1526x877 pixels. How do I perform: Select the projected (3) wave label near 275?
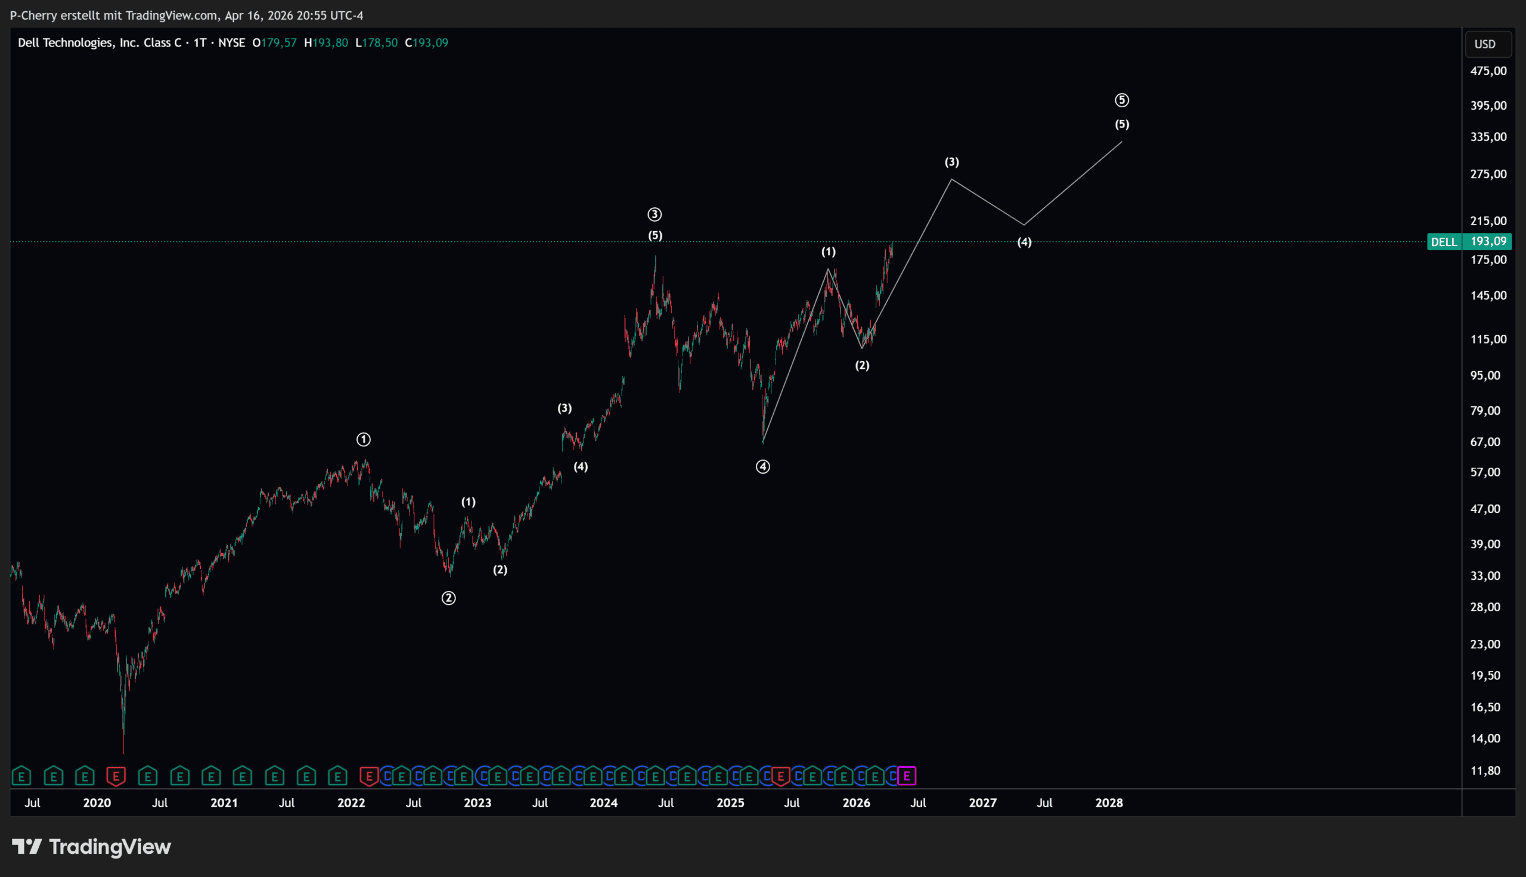pyautogui.click(x=951, y=162)
